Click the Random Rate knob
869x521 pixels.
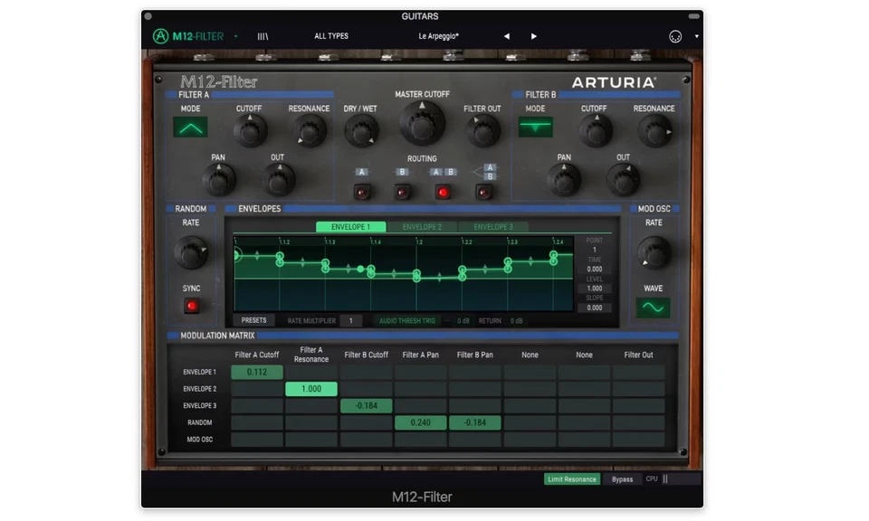point(190,253)
